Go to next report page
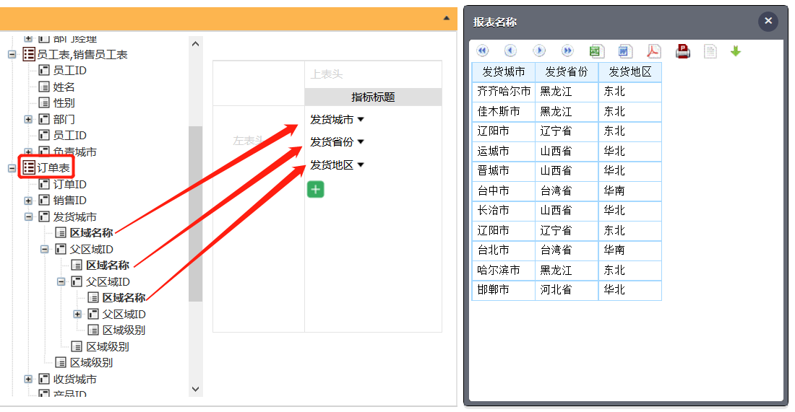795x412 pixels. 539,51
